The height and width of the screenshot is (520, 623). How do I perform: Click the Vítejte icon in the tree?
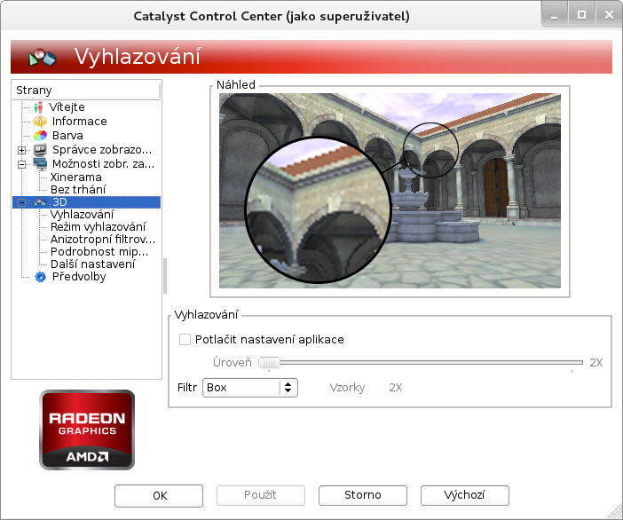[x=38, y=106]
